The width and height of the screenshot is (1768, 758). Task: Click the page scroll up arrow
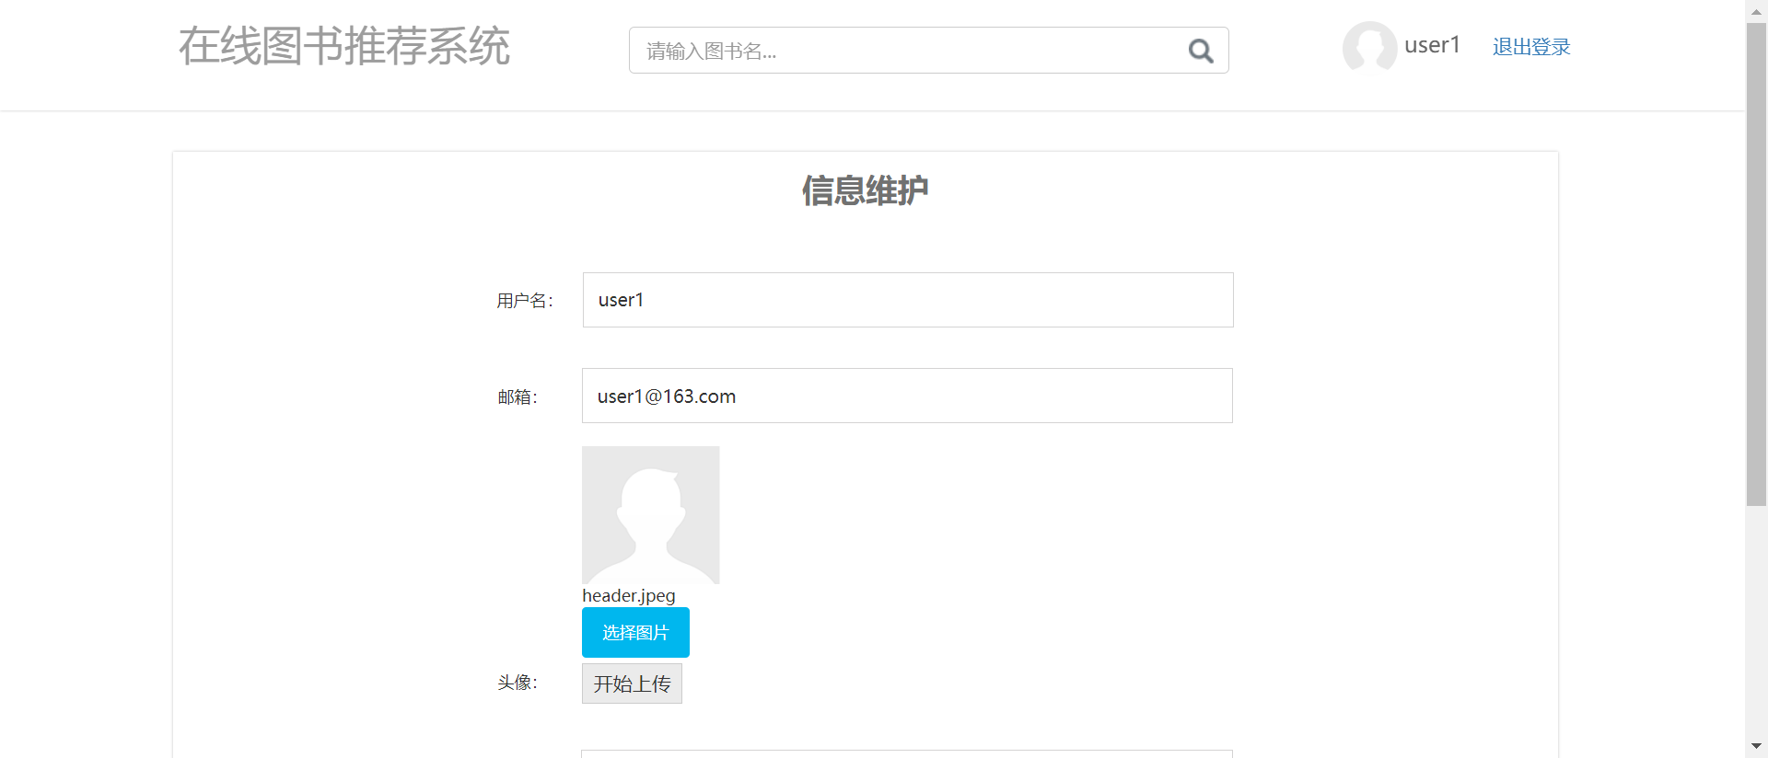[1756, 11]
